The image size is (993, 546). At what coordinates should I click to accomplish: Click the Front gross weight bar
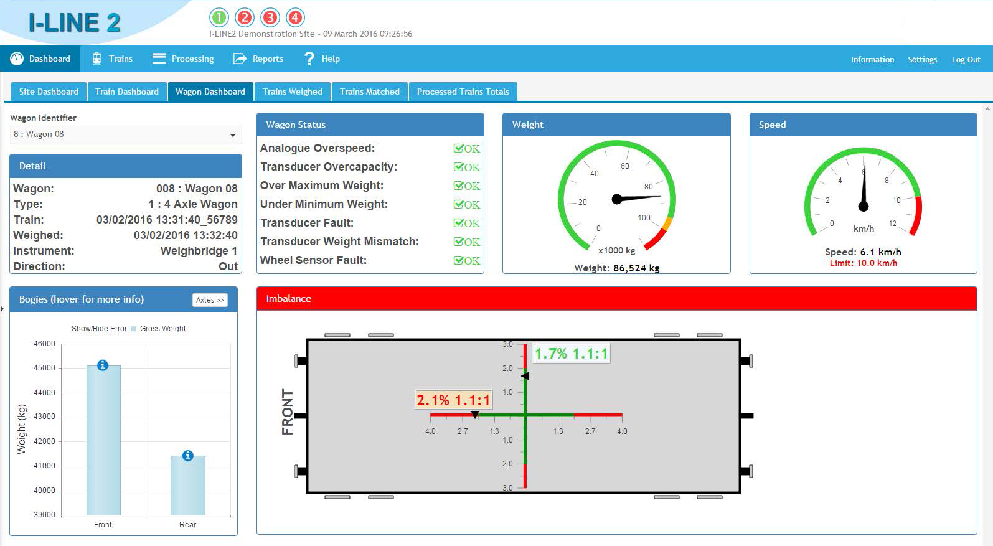pyautogui.click(x=103, y=440)
